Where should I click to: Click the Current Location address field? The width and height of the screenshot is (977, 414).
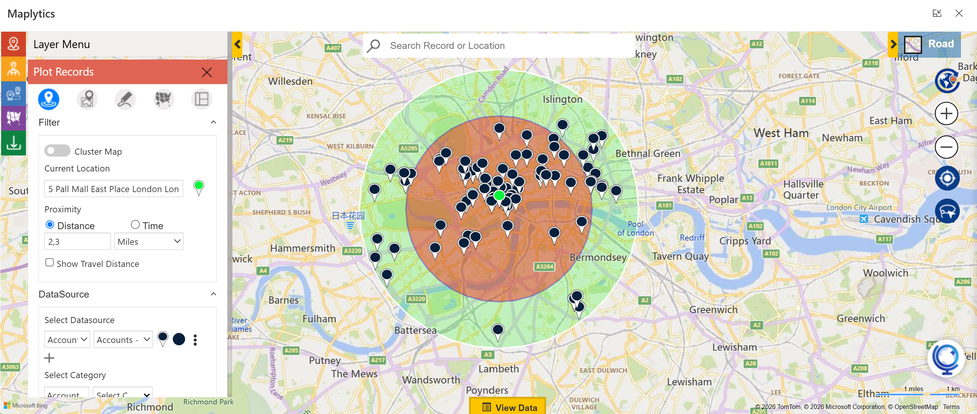point(114,189)
